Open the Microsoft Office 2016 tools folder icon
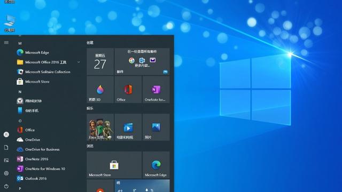The image size is (342, 192). (20, 62)
